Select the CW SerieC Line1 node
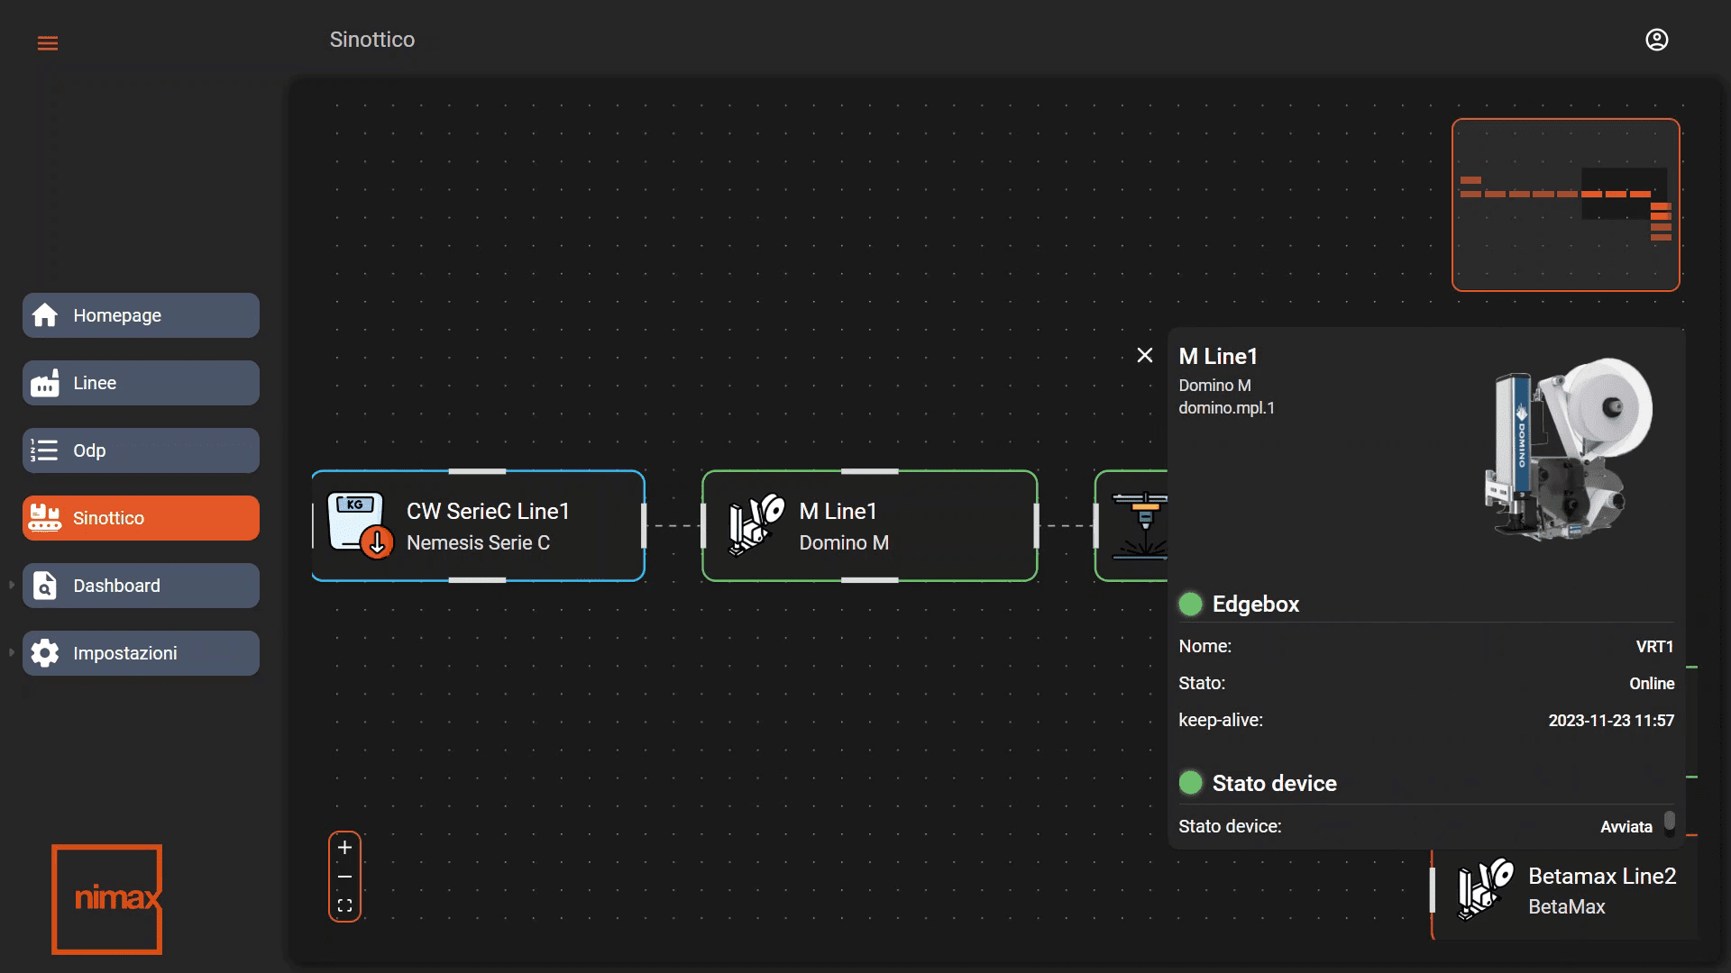 [x=478, y=526]
